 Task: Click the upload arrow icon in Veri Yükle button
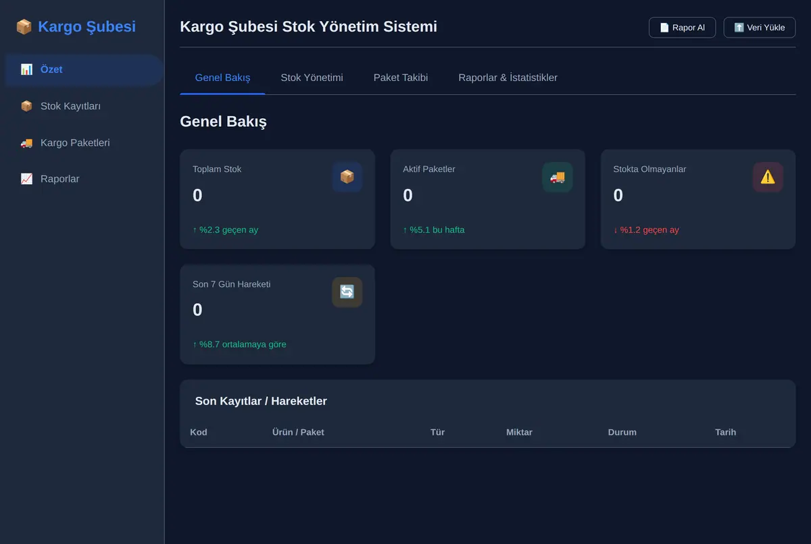coord(739,28)
